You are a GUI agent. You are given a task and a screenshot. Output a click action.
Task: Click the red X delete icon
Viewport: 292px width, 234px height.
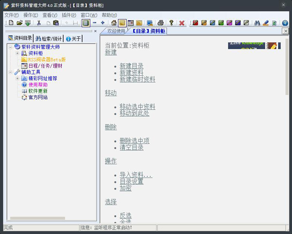click(182, 23)
